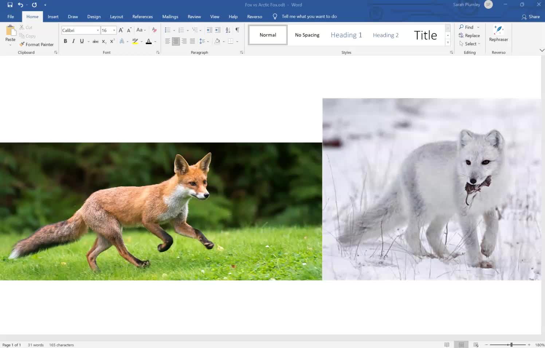The height and width of the screenshot is (348, 545).
Task: Align text to the left
Action: pos(168,41)
